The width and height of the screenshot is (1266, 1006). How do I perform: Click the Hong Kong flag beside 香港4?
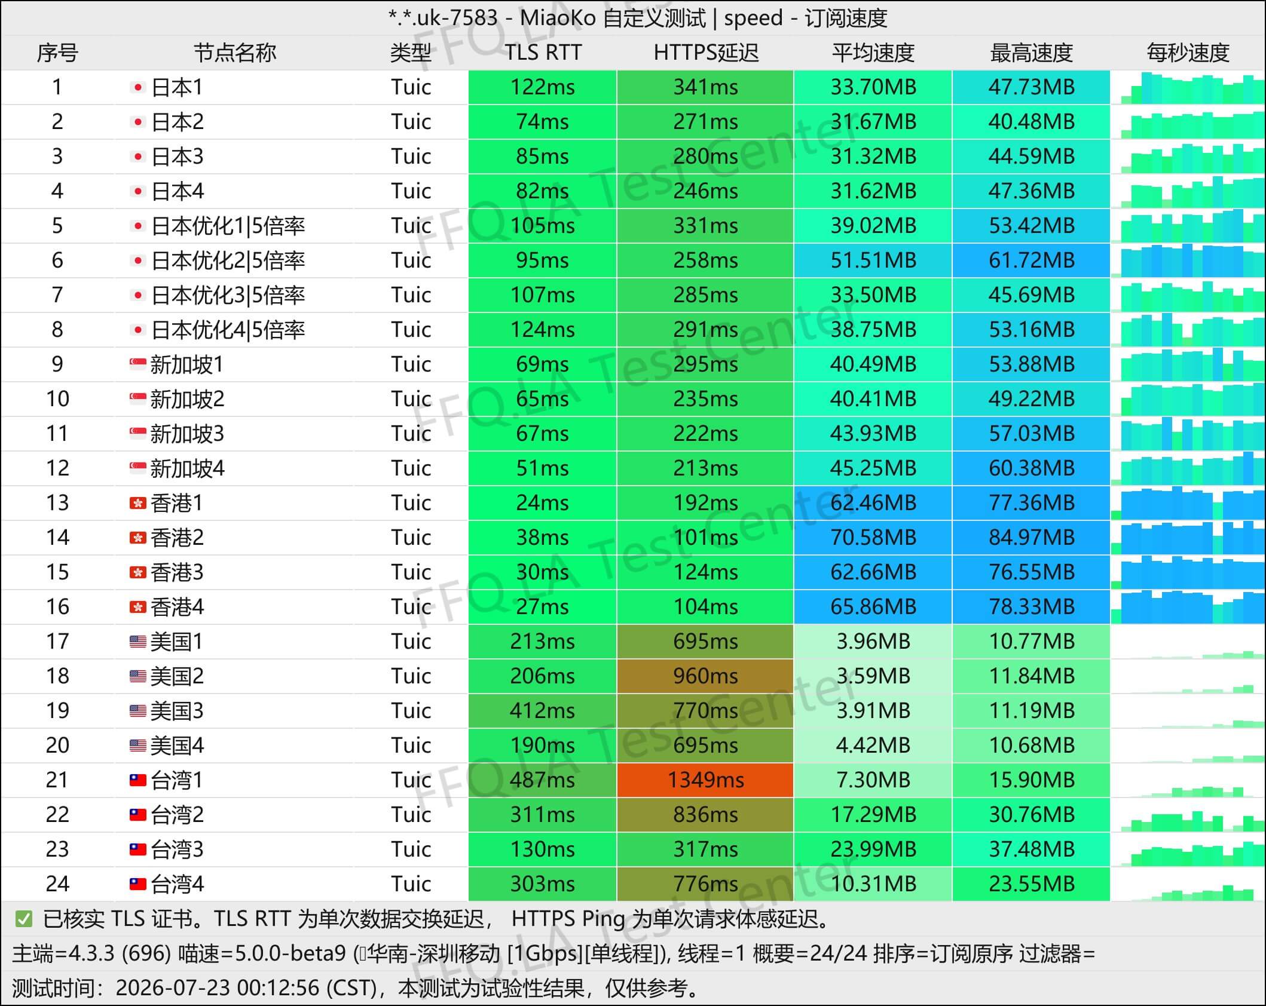tap(138, 607)
